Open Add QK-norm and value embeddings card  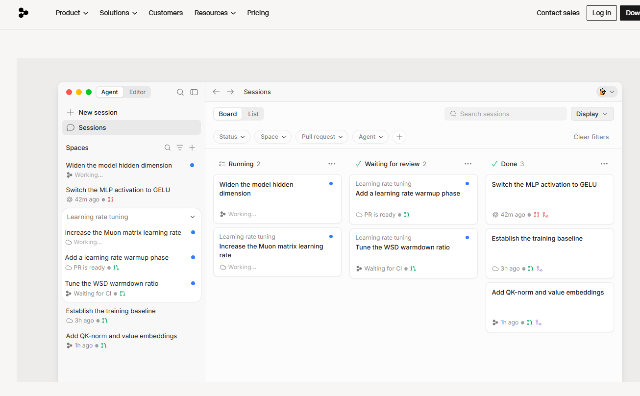(x=550, y=307)
